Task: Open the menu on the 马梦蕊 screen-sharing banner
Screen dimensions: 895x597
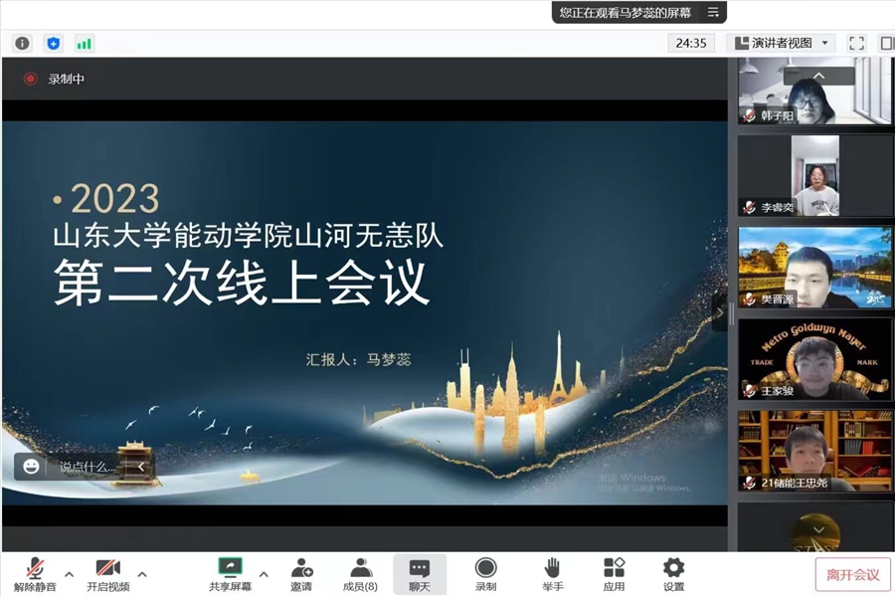Action: pyautogui.click(x=713, y=12)
